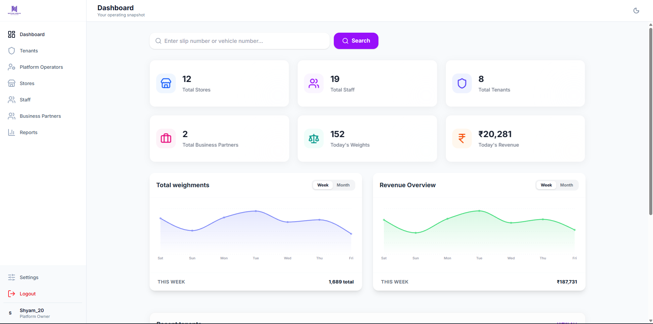The height and width of the screenshot is (324, 653).
Task: Select Week in Total weighments chart
Action: click(323, 185)
